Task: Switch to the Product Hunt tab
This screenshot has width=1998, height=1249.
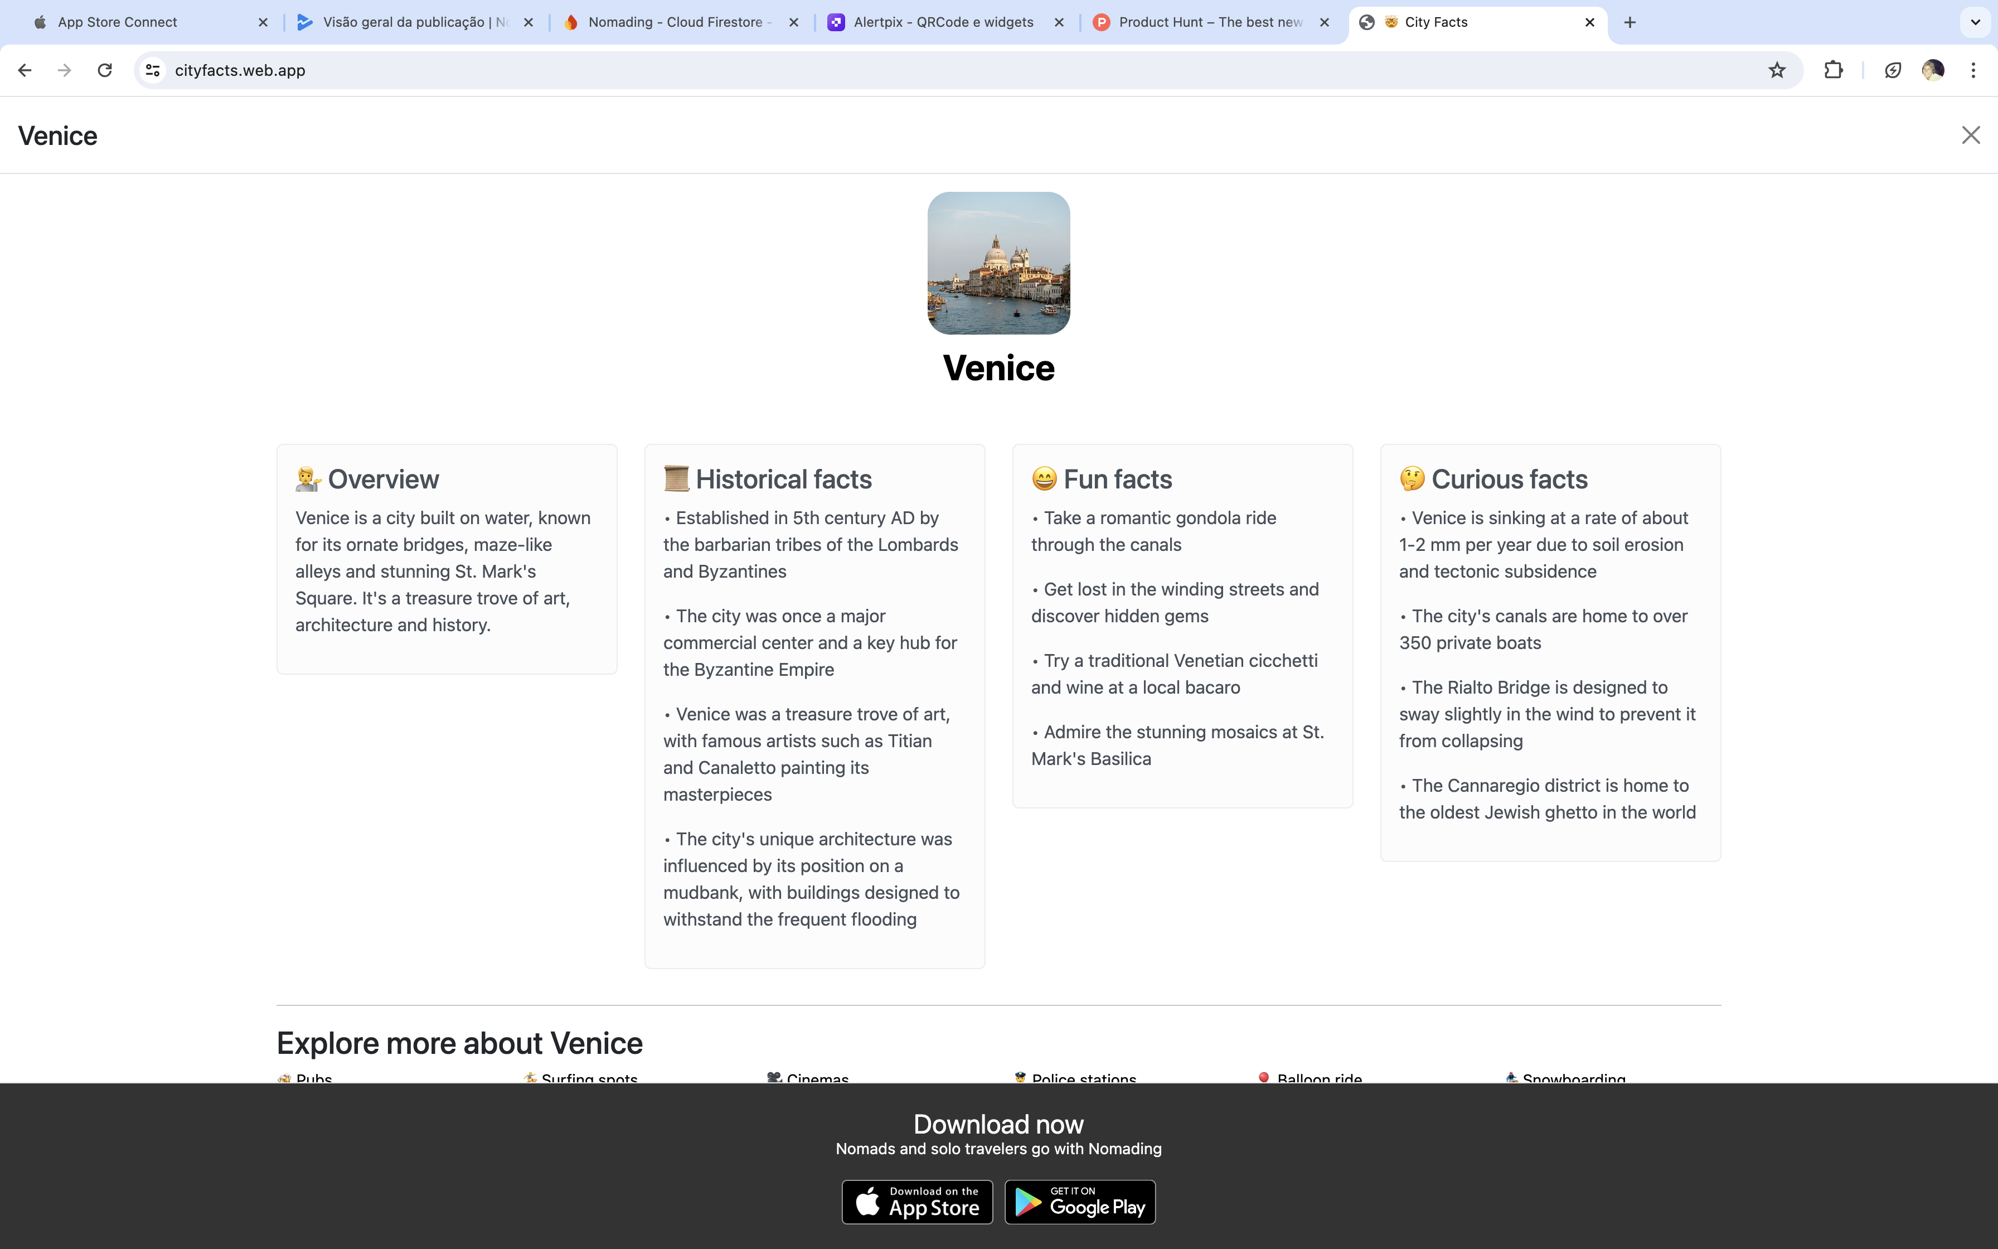Action: tap(1210, 22)
